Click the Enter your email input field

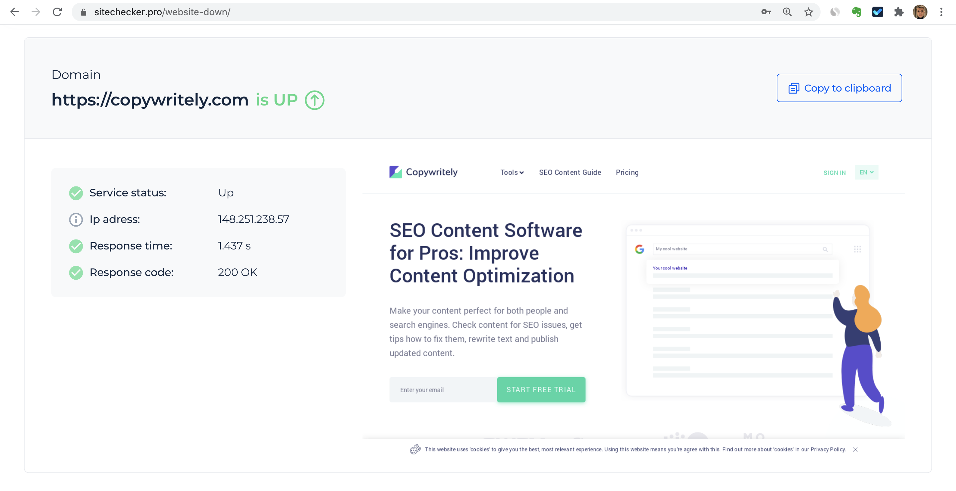[443, 389]
